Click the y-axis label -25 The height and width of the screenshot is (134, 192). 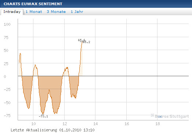7,89
